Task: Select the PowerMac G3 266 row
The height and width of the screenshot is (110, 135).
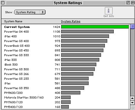Action: coord(65,74)
